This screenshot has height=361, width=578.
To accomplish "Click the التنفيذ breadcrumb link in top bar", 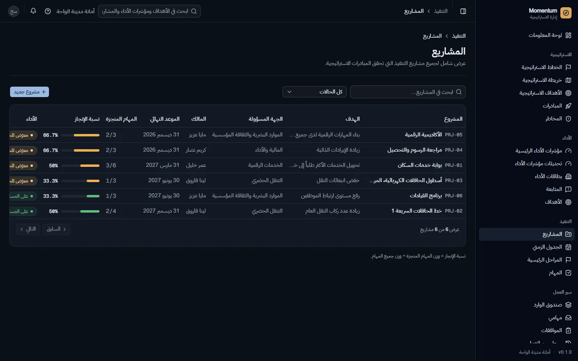I will tap(441, 11).
